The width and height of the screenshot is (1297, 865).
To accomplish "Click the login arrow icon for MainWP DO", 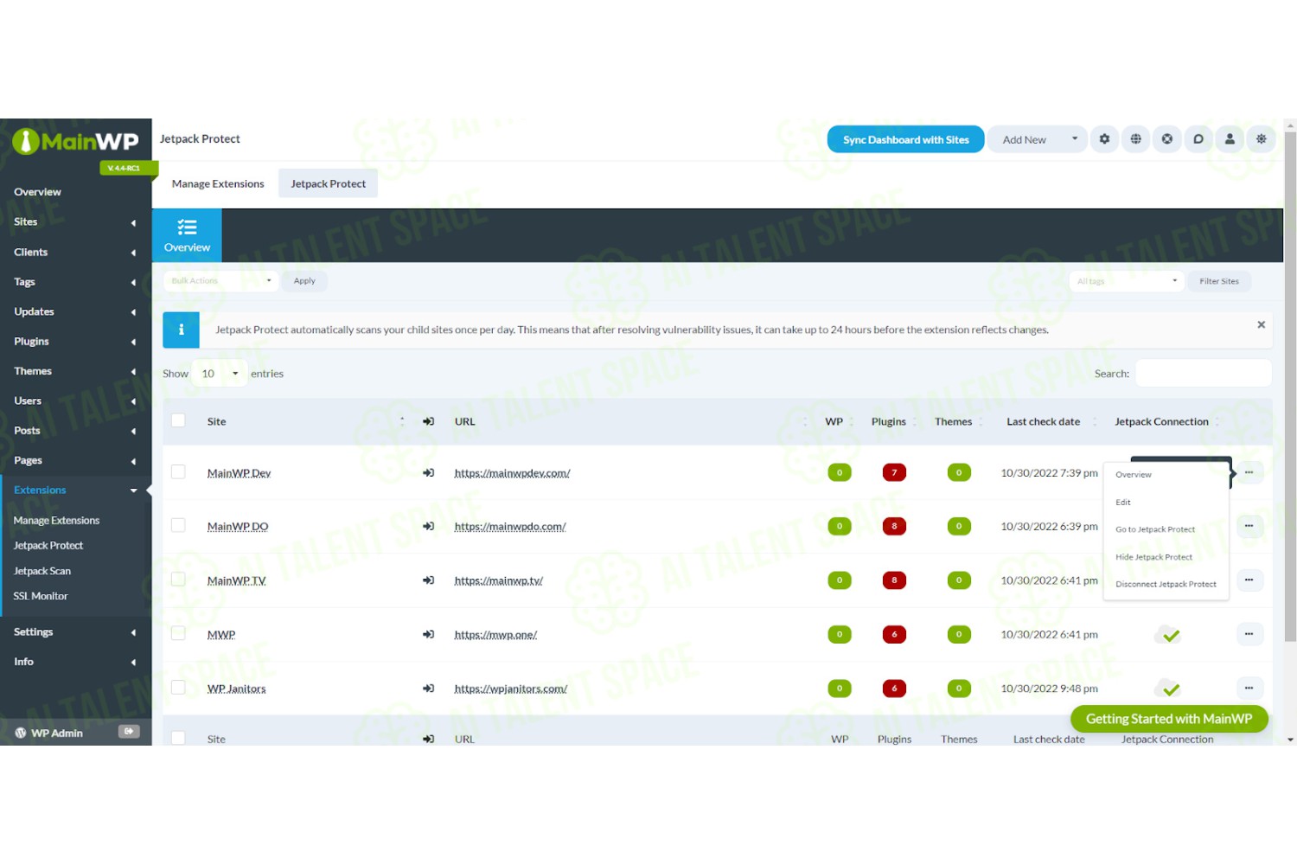I will click(428, 526).
